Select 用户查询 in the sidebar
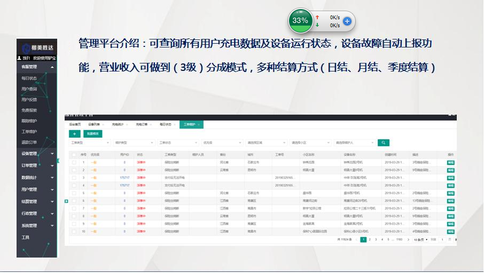Viewport: 484px width, 273px height. [x=29, y=89]
